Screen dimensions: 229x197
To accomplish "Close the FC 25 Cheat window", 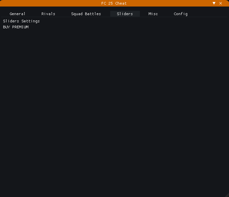I will (221, 3).
